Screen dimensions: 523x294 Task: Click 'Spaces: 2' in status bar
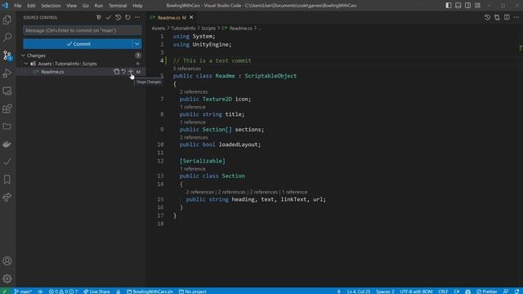(385, 292)
